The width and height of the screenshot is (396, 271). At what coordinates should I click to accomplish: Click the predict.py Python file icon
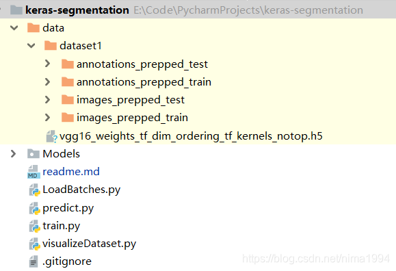(x=35, y=208)
